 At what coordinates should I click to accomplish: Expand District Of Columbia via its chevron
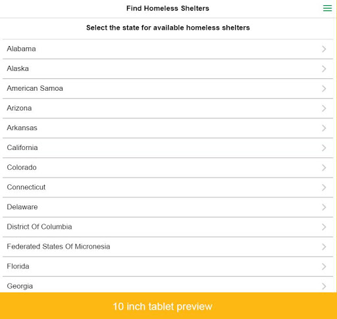coord(324,227)
